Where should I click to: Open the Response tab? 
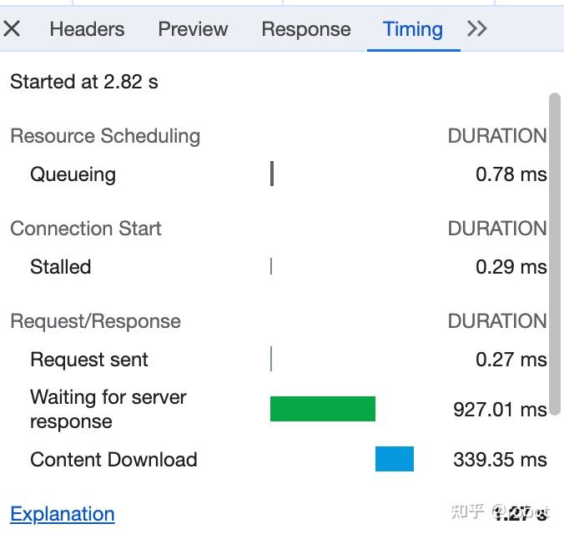[x=306, y=29]
